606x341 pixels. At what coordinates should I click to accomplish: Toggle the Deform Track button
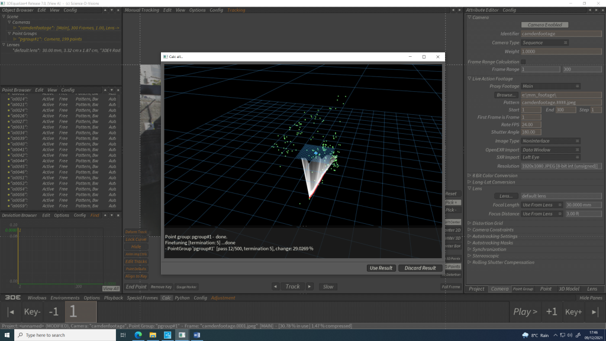tap(136, 232)
